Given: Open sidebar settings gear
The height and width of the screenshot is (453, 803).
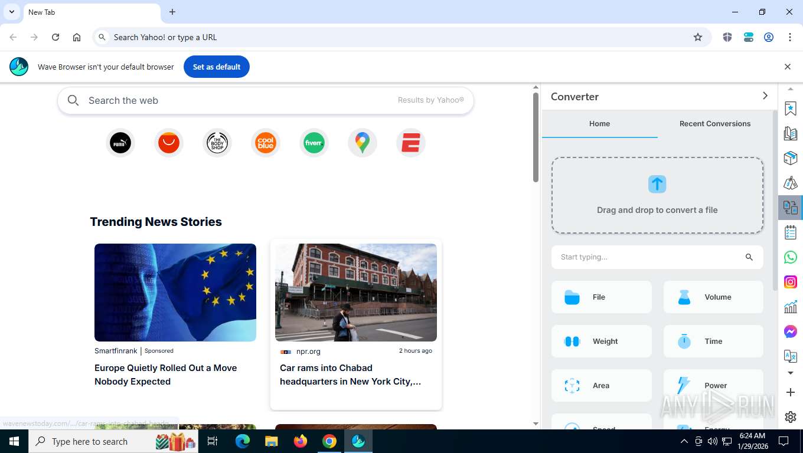Looking at the screenshot, I should [791, 417].
